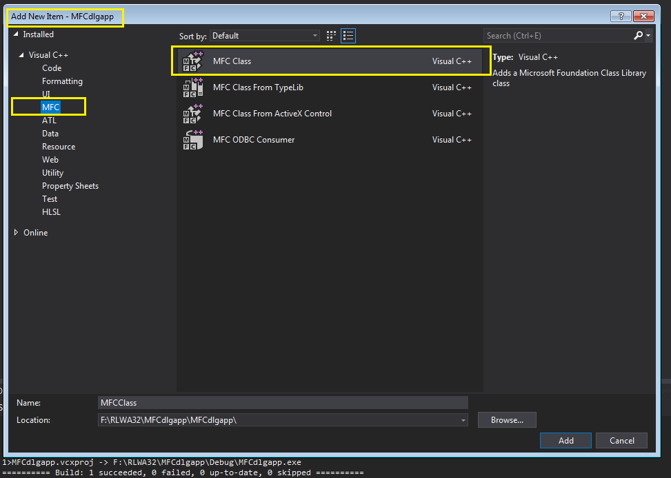Click Visual C++ in the TypeLib row
This screenshot has width=671, height=478.
click(452, 87)
